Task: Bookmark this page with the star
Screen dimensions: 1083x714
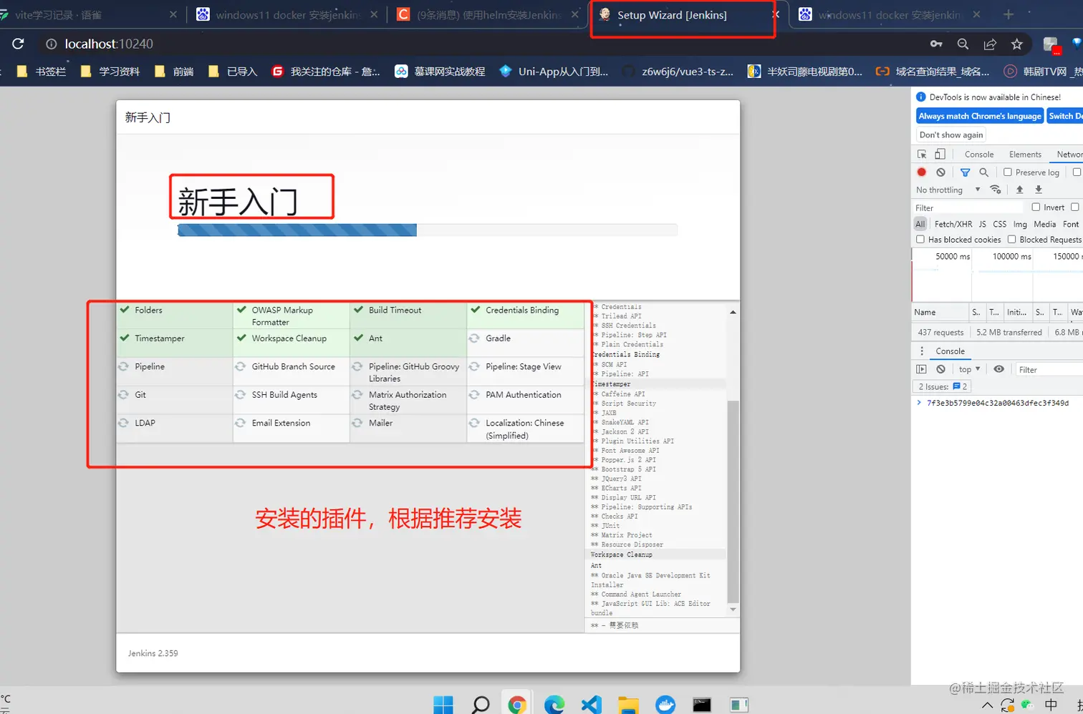Action: pos(1017,44)
